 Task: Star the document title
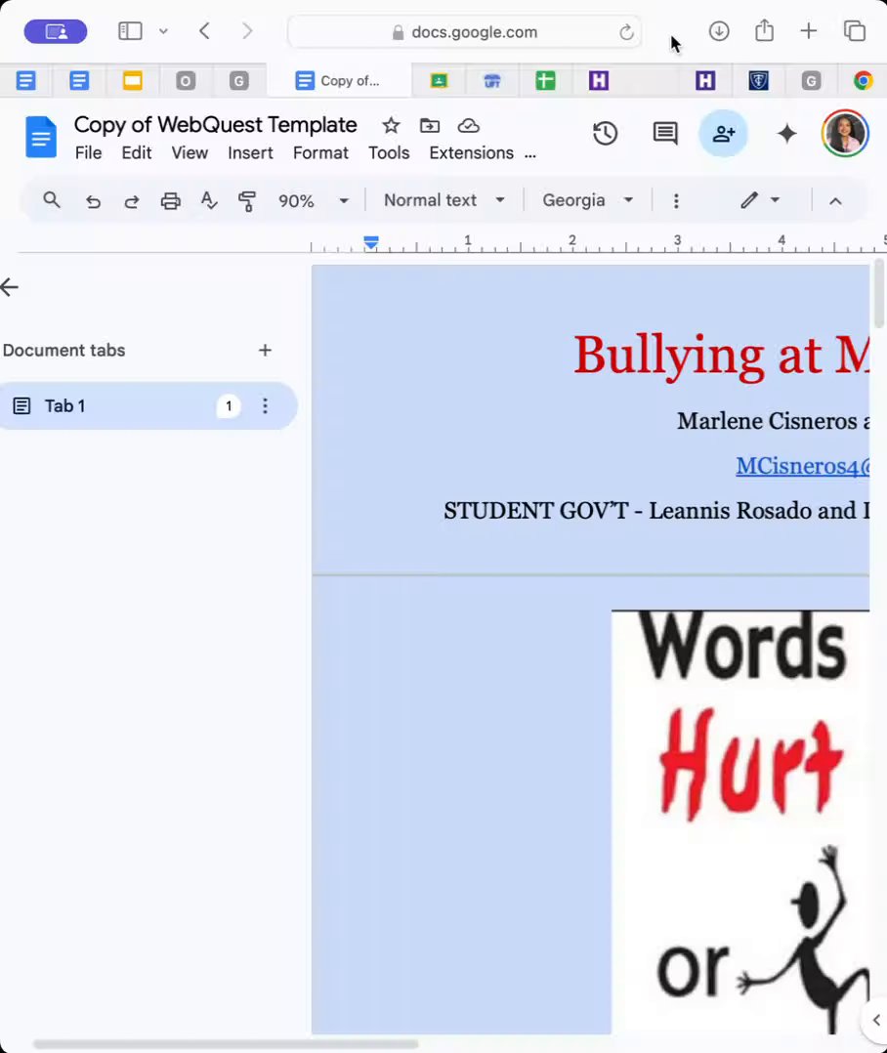pyautogui.click(x=391, y=126)
